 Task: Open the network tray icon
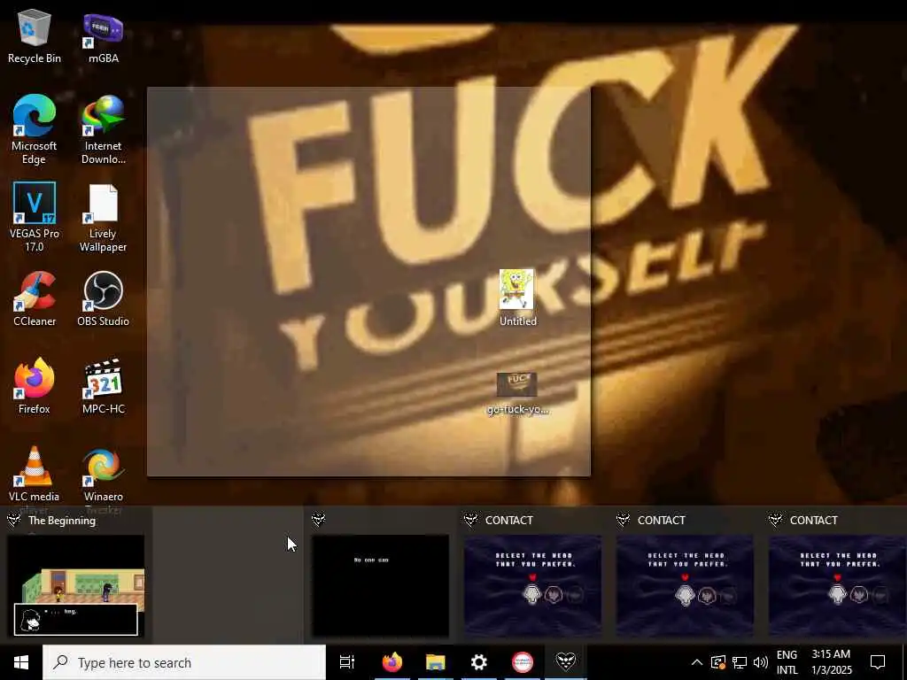pyautogui.click(x=740, y=662)
